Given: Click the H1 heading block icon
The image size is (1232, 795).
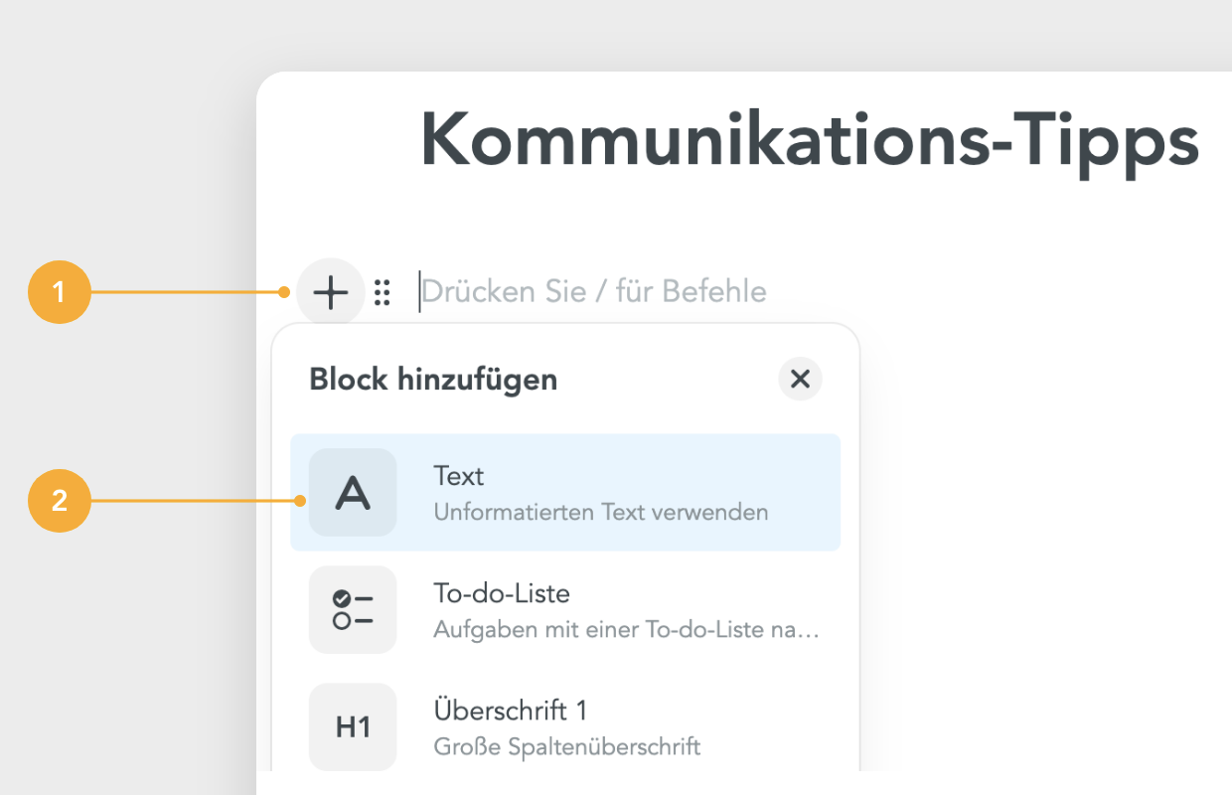Looking at the screenshot, I should 353,727.
